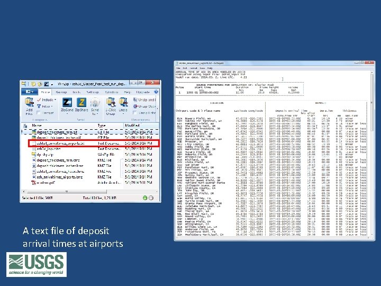
Task: Click the Notepad title bar icon
Action: pyautogui.click(x=177, y=63)
